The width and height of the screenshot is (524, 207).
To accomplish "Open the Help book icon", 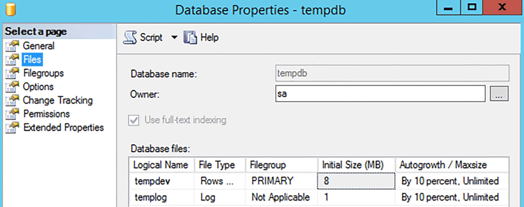I will [x=190, y=37].
